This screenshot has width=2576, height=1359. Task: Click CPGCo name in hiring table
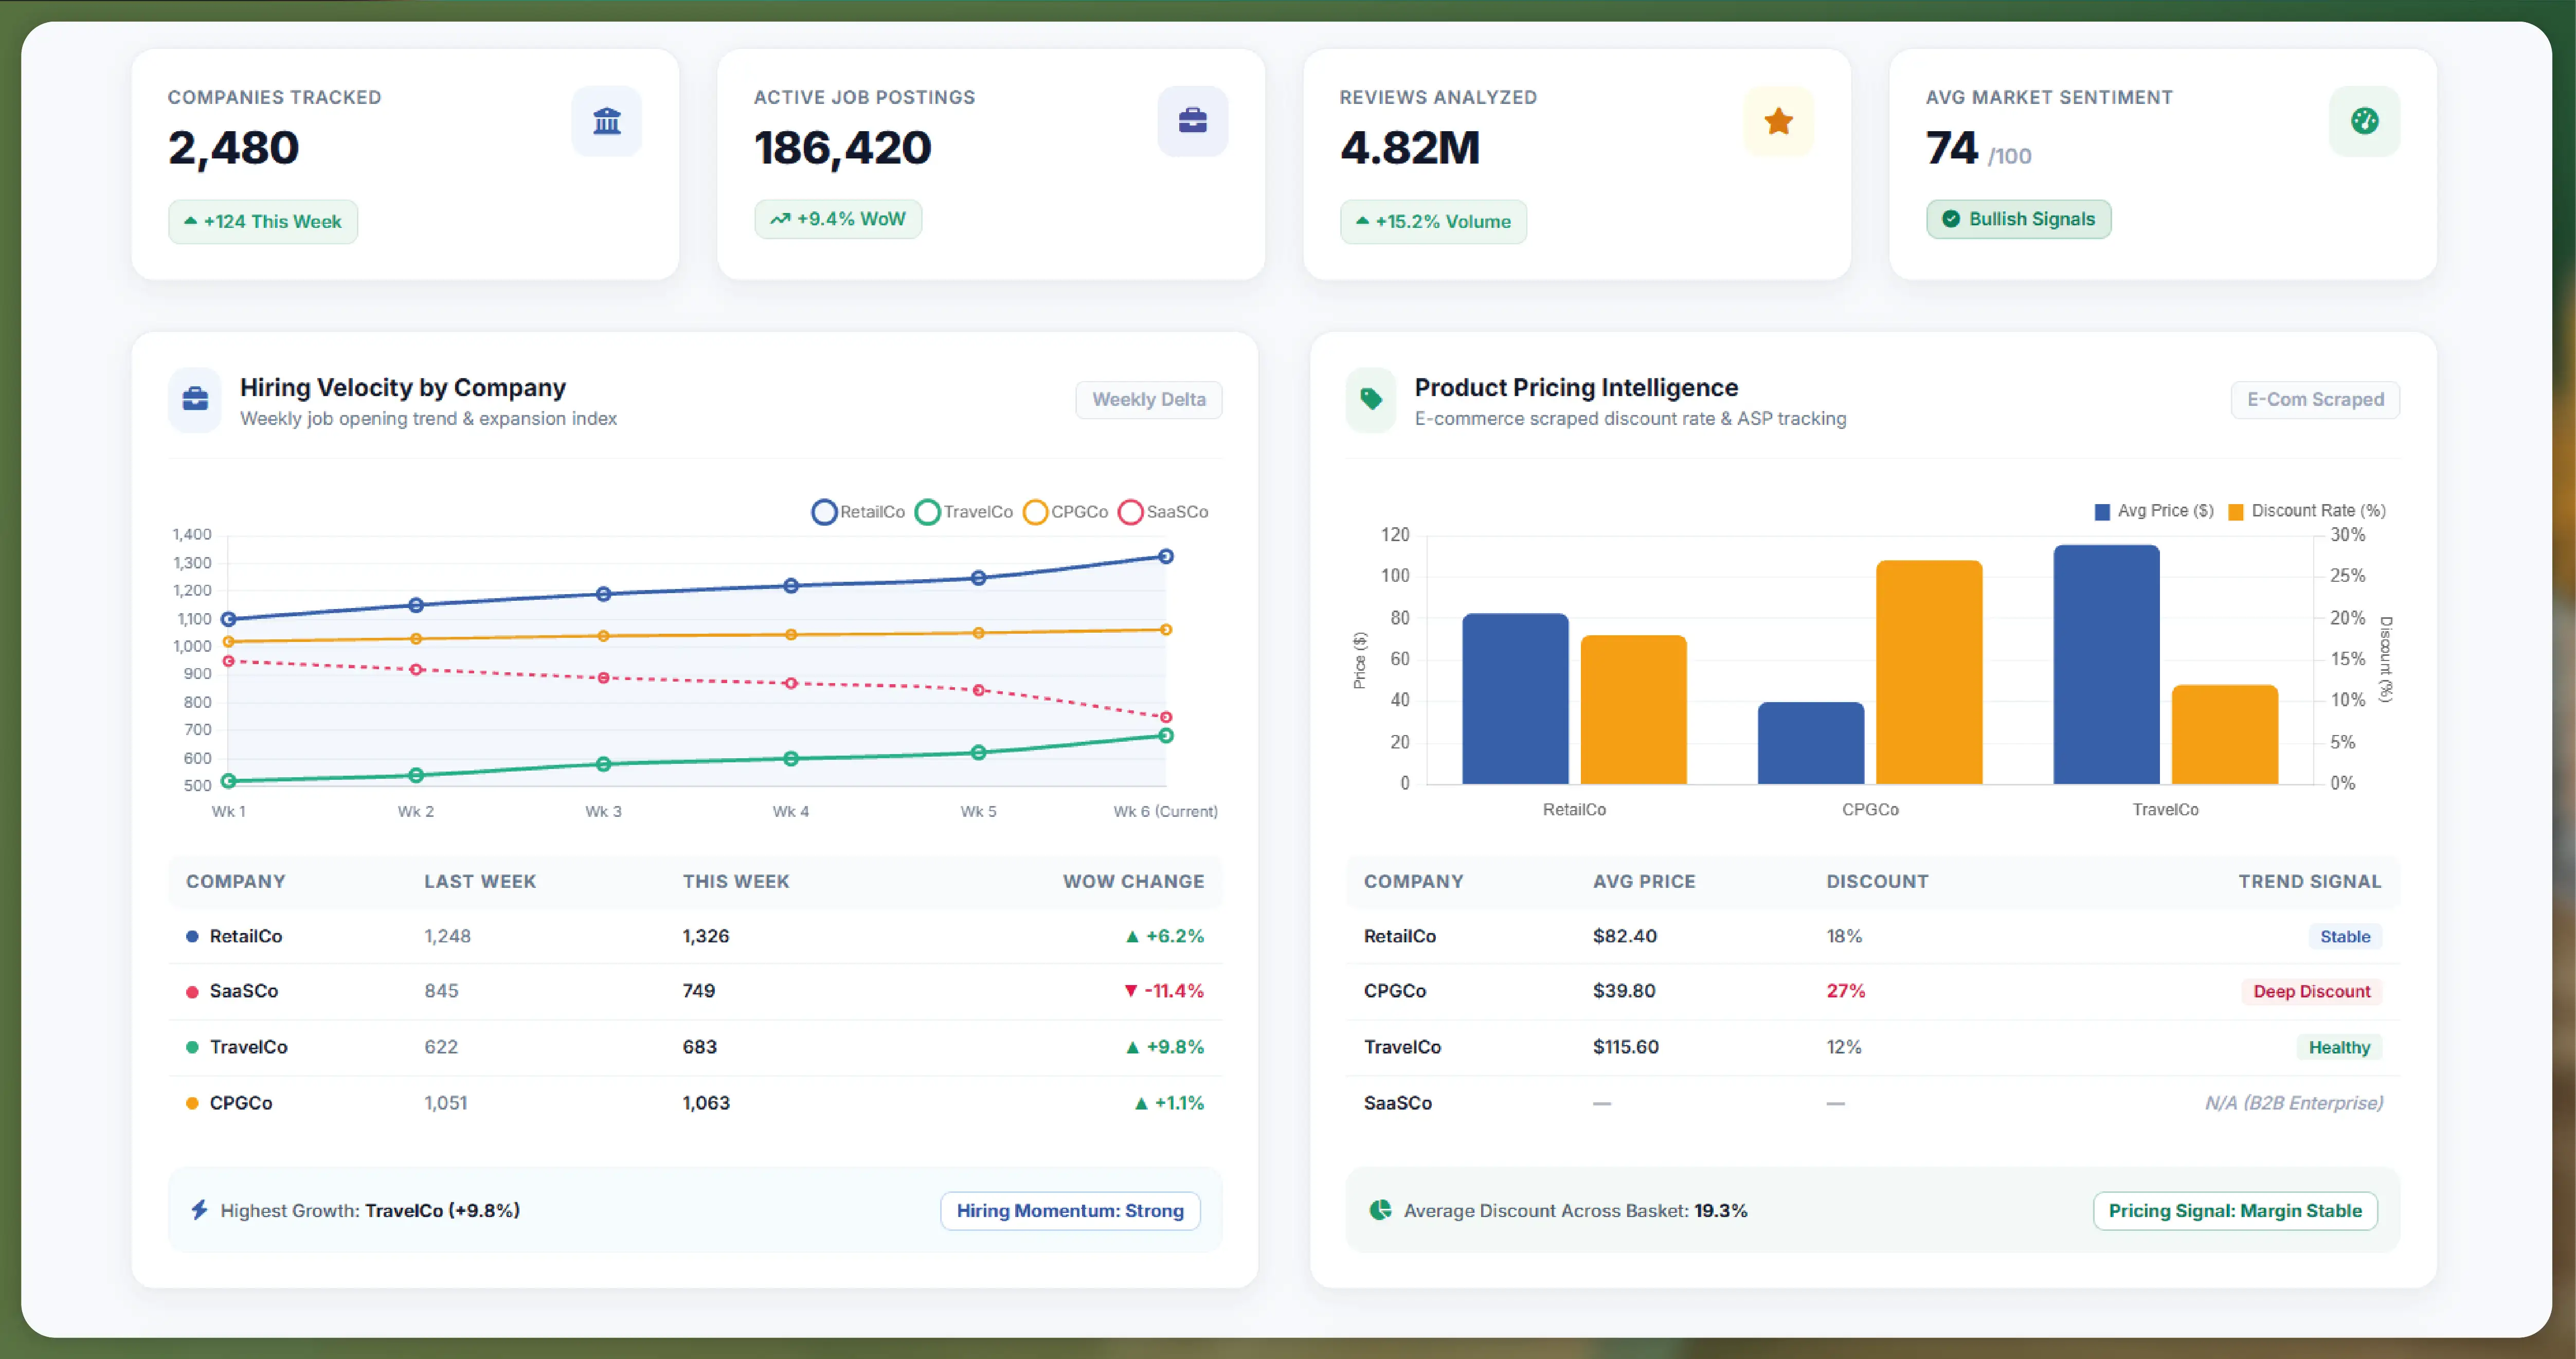point(241,1103)
